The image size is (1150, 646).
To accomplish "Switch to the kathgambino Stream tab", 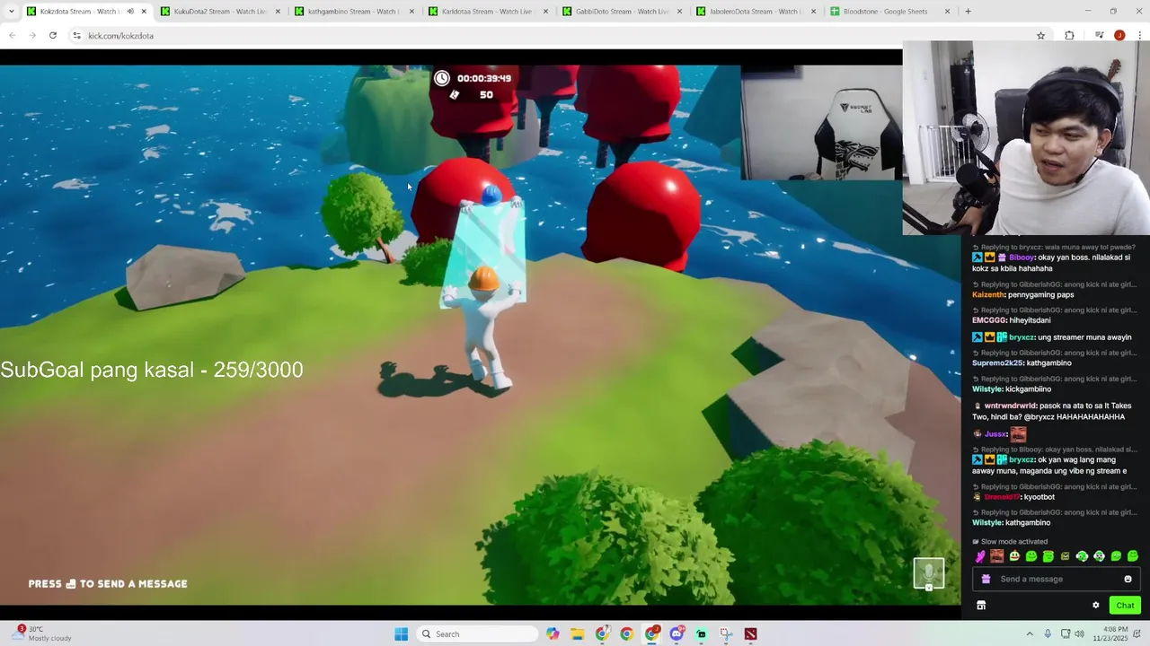I will click(354, 12).
